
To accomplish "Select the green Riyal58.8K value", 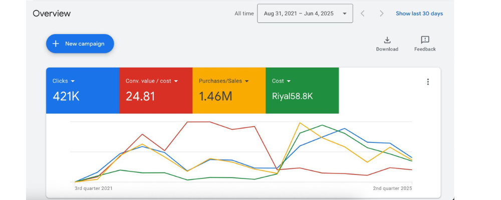I will click(x=292, y=96).
